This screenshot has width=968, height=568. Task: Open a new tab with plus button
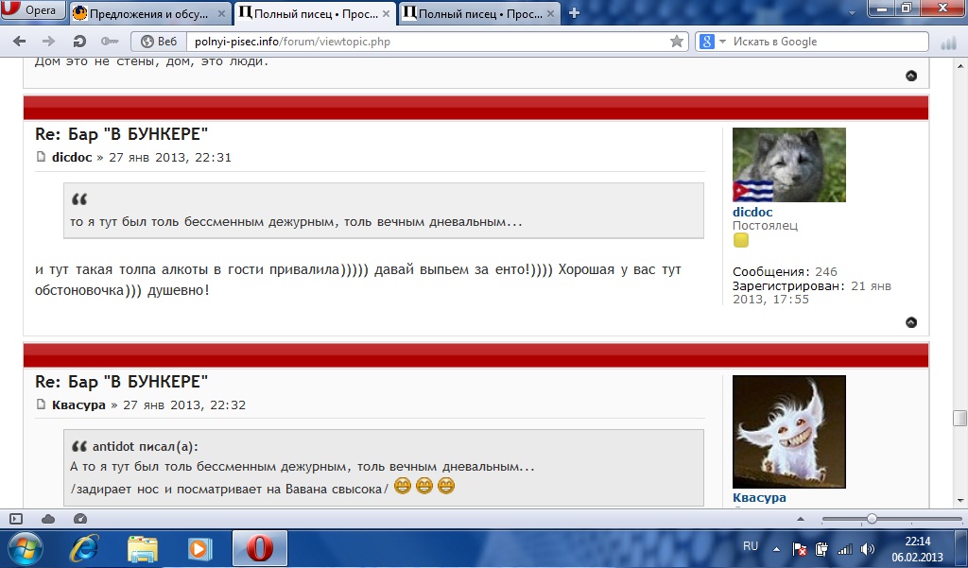click(x=574, y=13)
